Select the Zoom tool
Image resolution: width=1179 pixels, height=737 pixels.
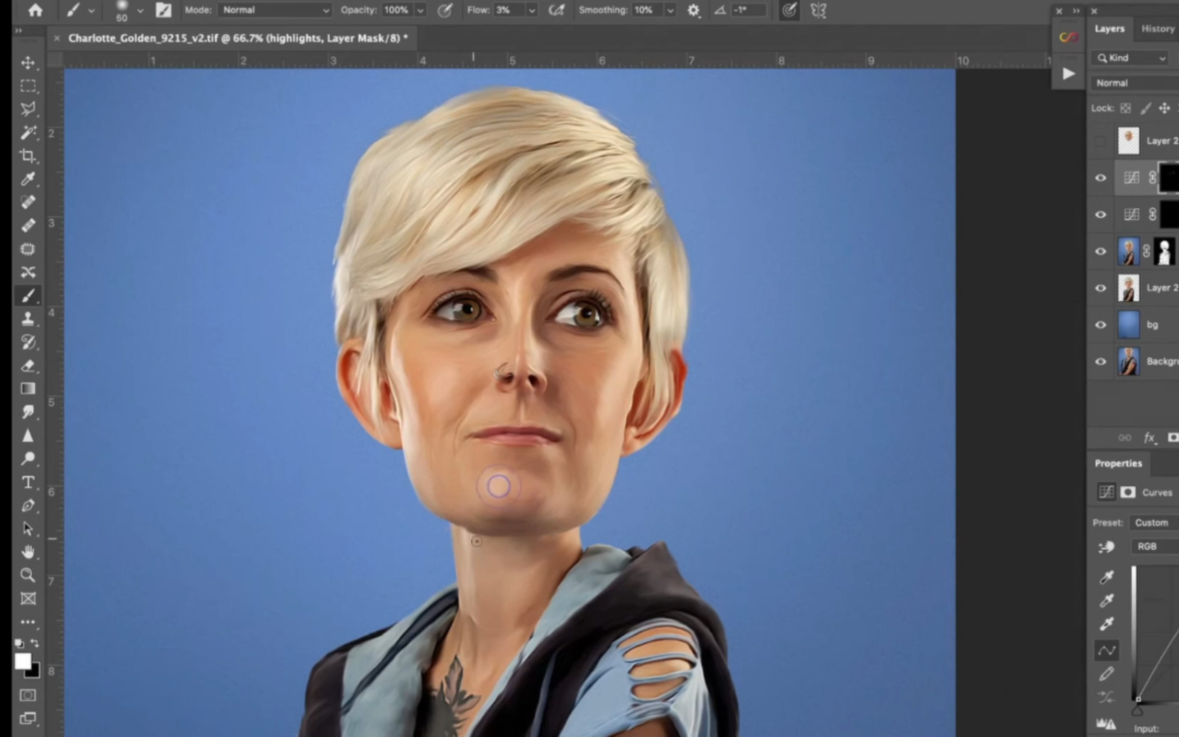(x=28, y=575)
